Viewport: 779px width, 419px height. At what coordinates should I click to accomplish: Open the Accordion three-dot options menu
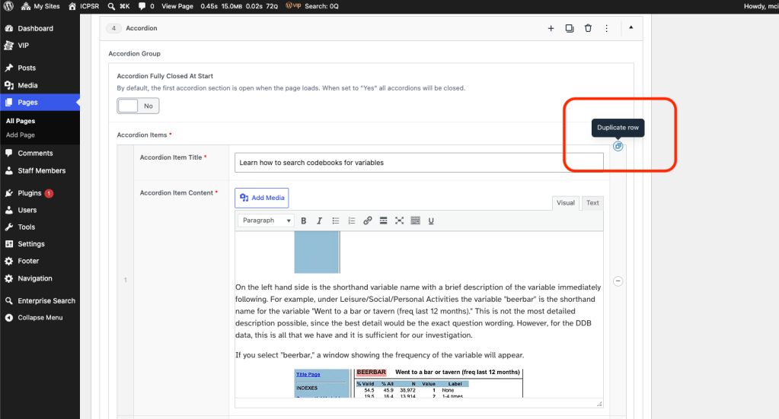[x=606, y=28]
